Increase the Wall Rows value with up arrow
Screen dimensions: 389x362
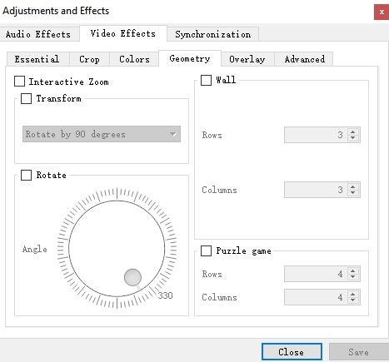point(352,132)
